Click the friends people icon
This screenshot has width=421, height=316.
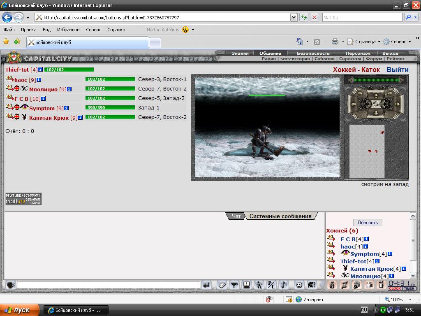tap(369, 285)
